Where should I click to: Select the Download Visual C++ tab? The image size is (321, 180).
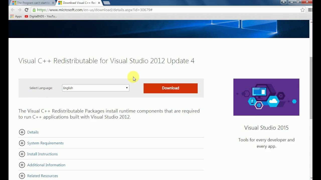pos(79,3)
